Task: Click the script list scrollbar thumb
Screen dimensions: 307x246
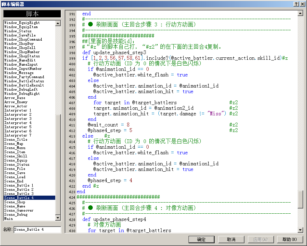Action: pos(58,164)
